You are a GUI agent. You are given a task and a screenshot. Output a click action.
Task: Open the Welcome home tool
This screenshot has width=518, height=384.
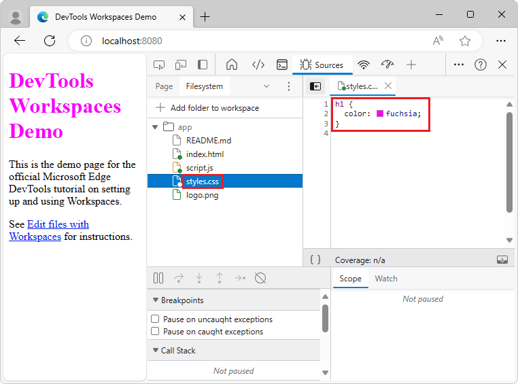coord(232,65)
